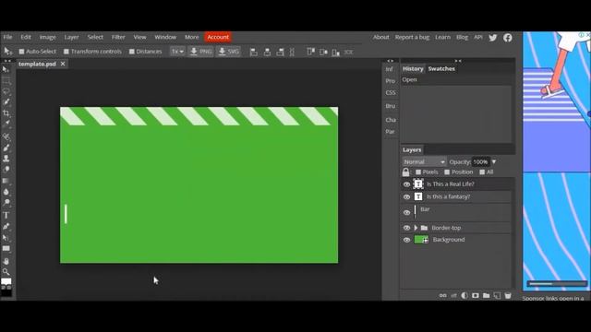This screenshot has width=591, height=332.
Task: Select the Gradient tool
Action: 6,181
